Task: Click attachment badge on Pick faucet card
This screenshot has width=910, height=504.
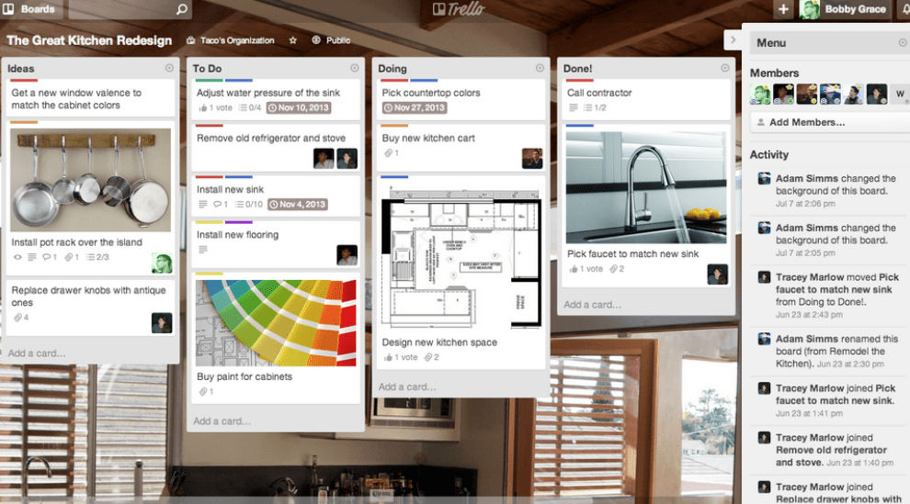Action: [x=617, y=269]
